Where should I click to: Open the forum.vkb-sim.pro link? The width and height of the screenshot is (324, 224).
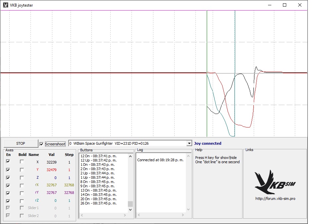275,199
